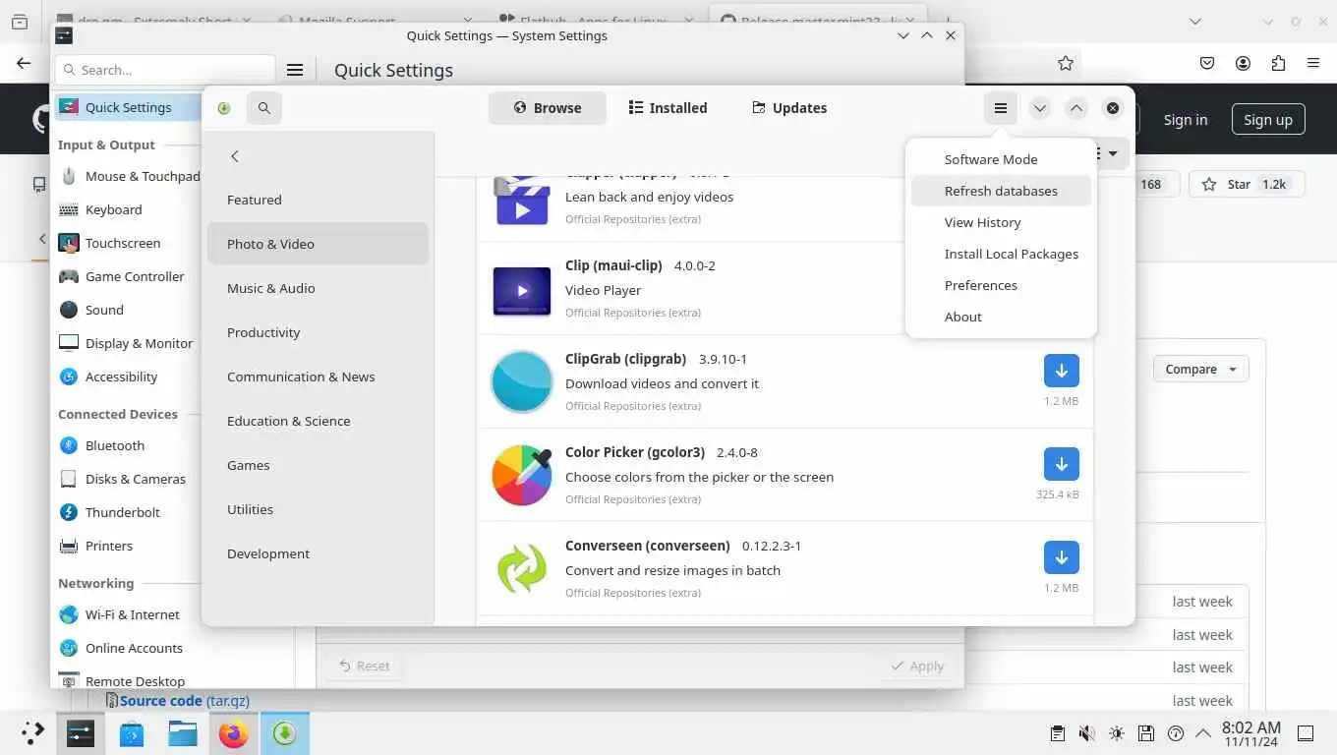1337x755 pixels.
Task: Click the System Settings search field
Action: [165, 70]
